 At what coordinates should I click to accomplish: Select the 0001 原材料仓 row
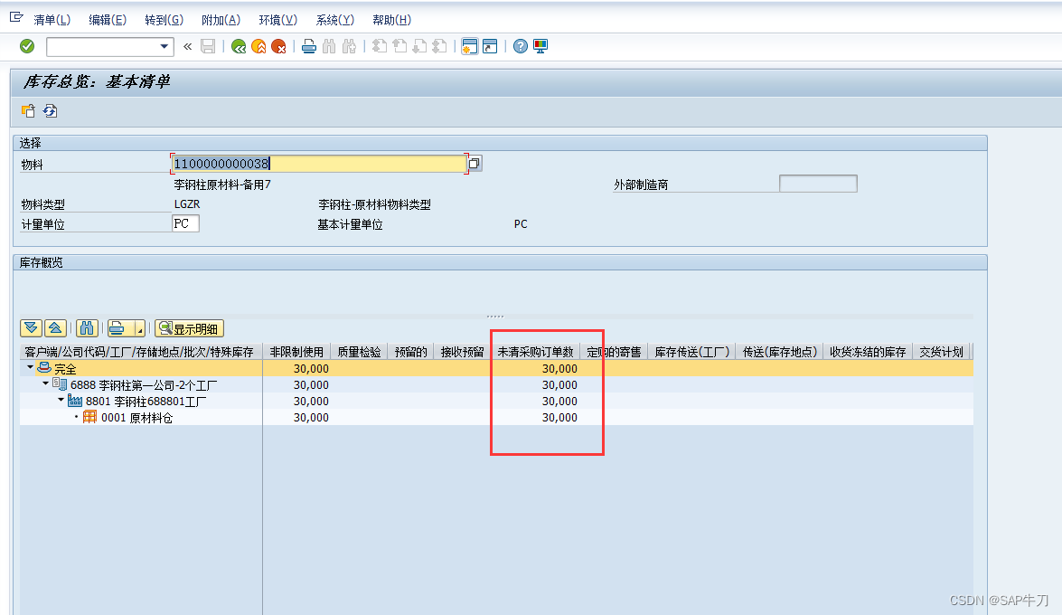click(x=496, y=418)
